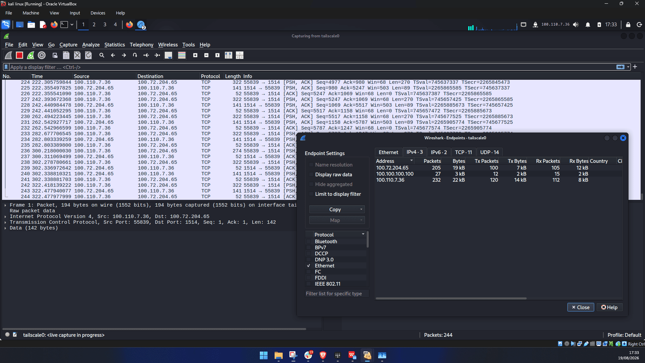The height and width of the screenshot is (363, 645).
Task: Stop the running capture with red square
Action: [19, 55]
